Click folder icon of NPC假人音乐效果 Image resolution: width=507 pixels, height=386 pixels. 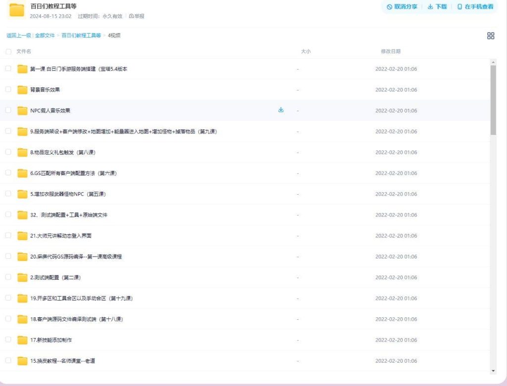(x=22, y=111)
